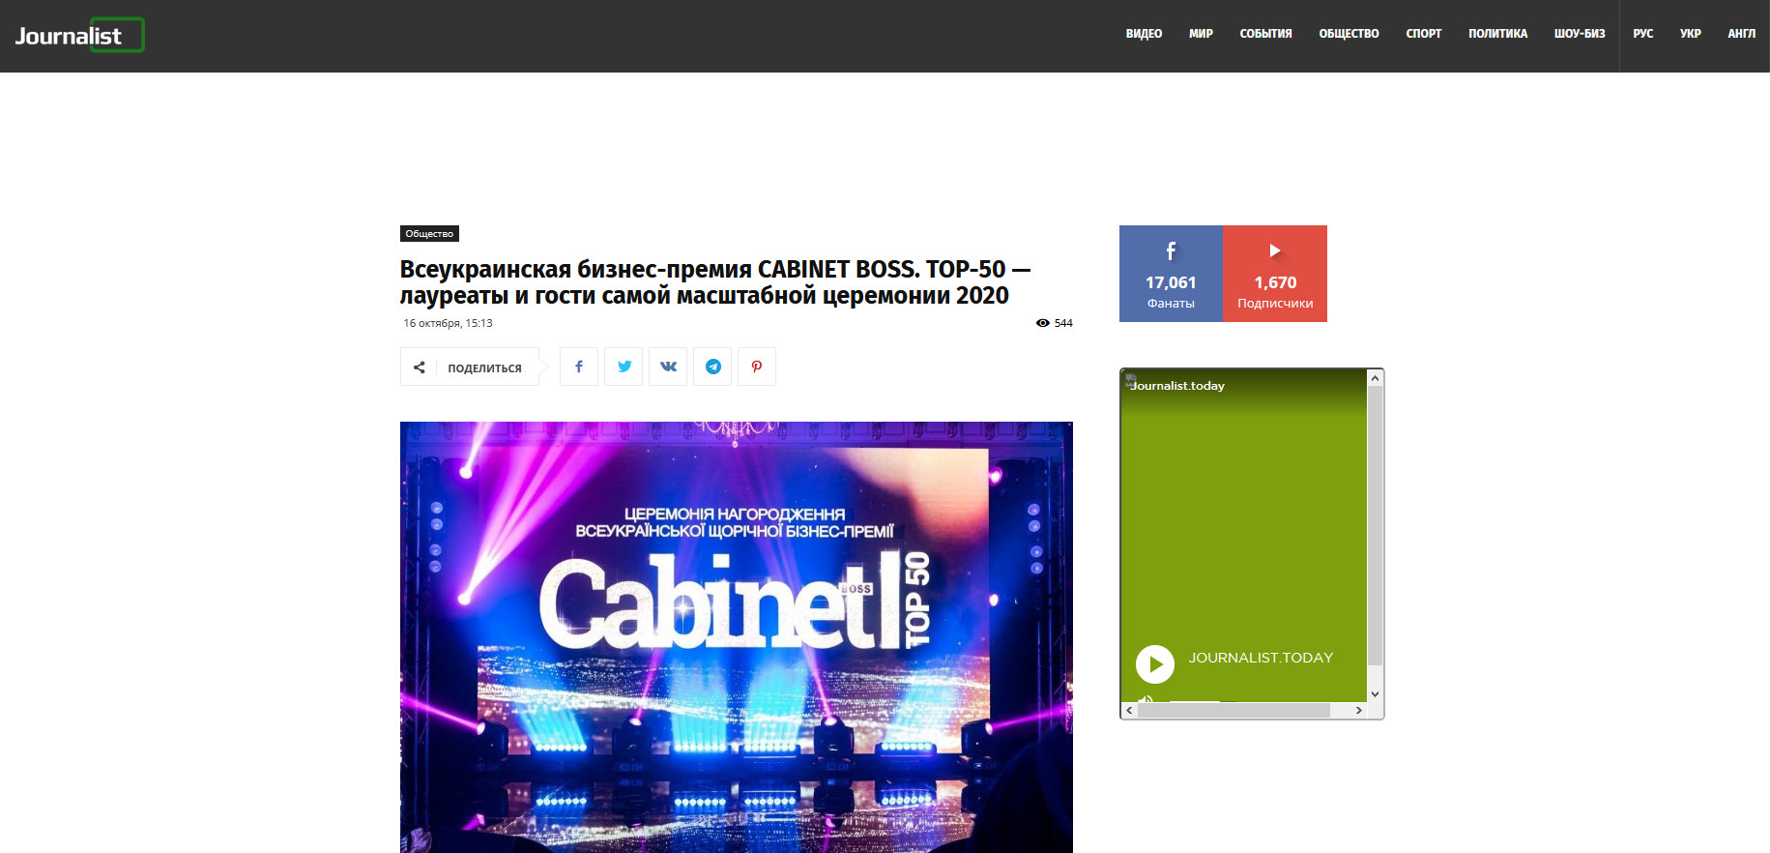Click the widget's scroll down arrow
Screen dimensions: 1770x853
[x=1375, y=694]
